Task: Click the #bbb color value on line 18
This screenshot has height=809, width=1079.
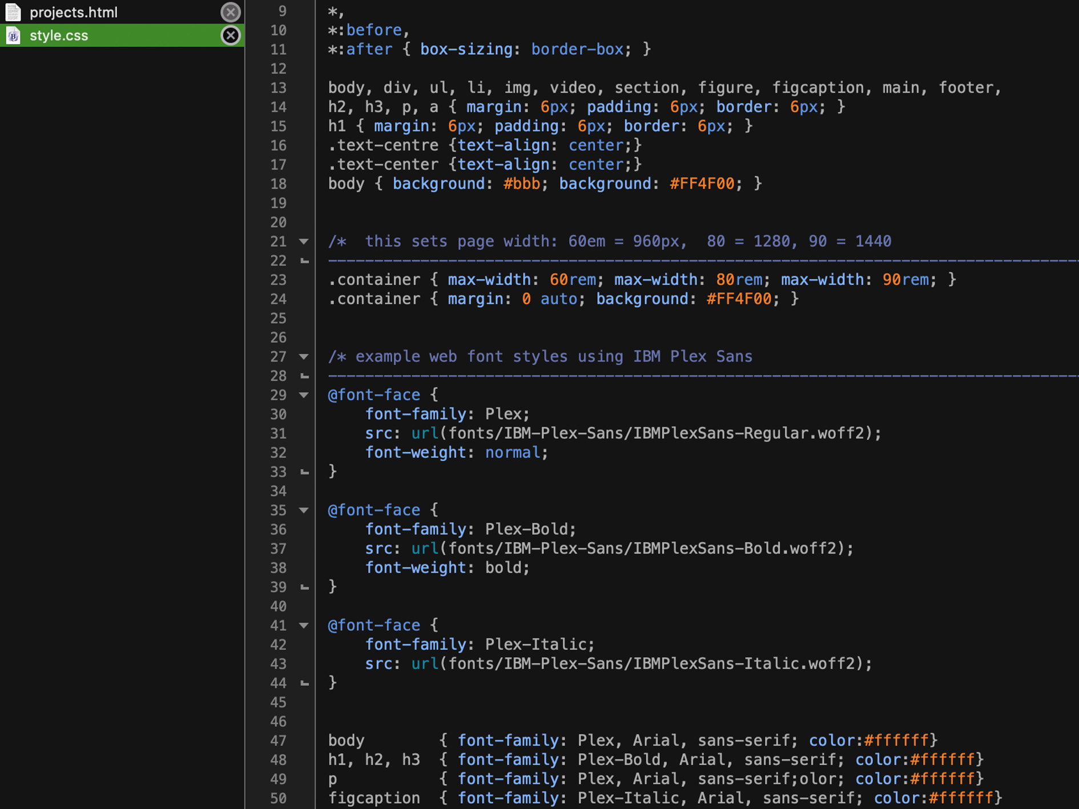Action: tap(522, 184)
